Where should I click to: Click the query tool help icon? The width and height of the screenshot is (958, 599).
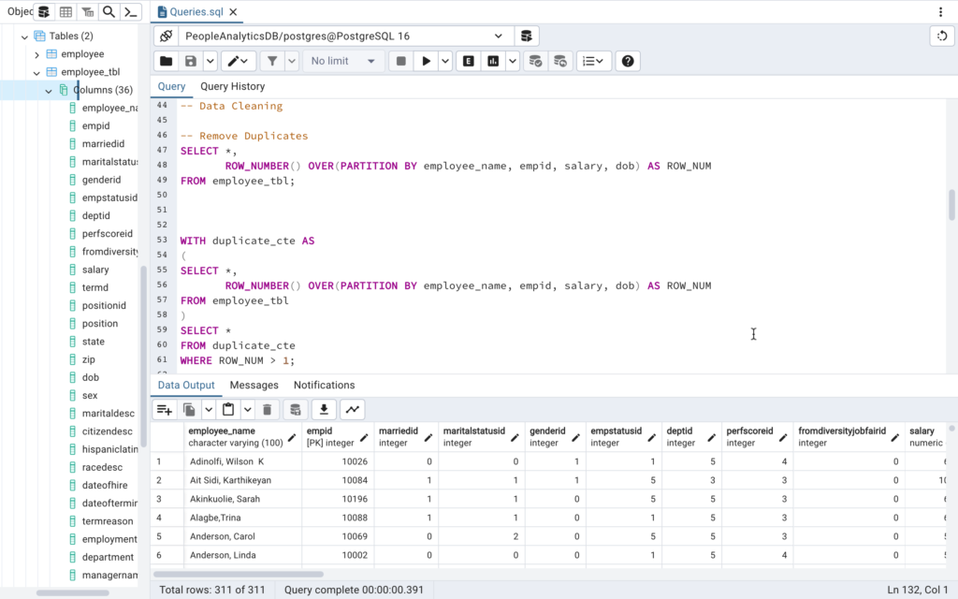point(628,61)
